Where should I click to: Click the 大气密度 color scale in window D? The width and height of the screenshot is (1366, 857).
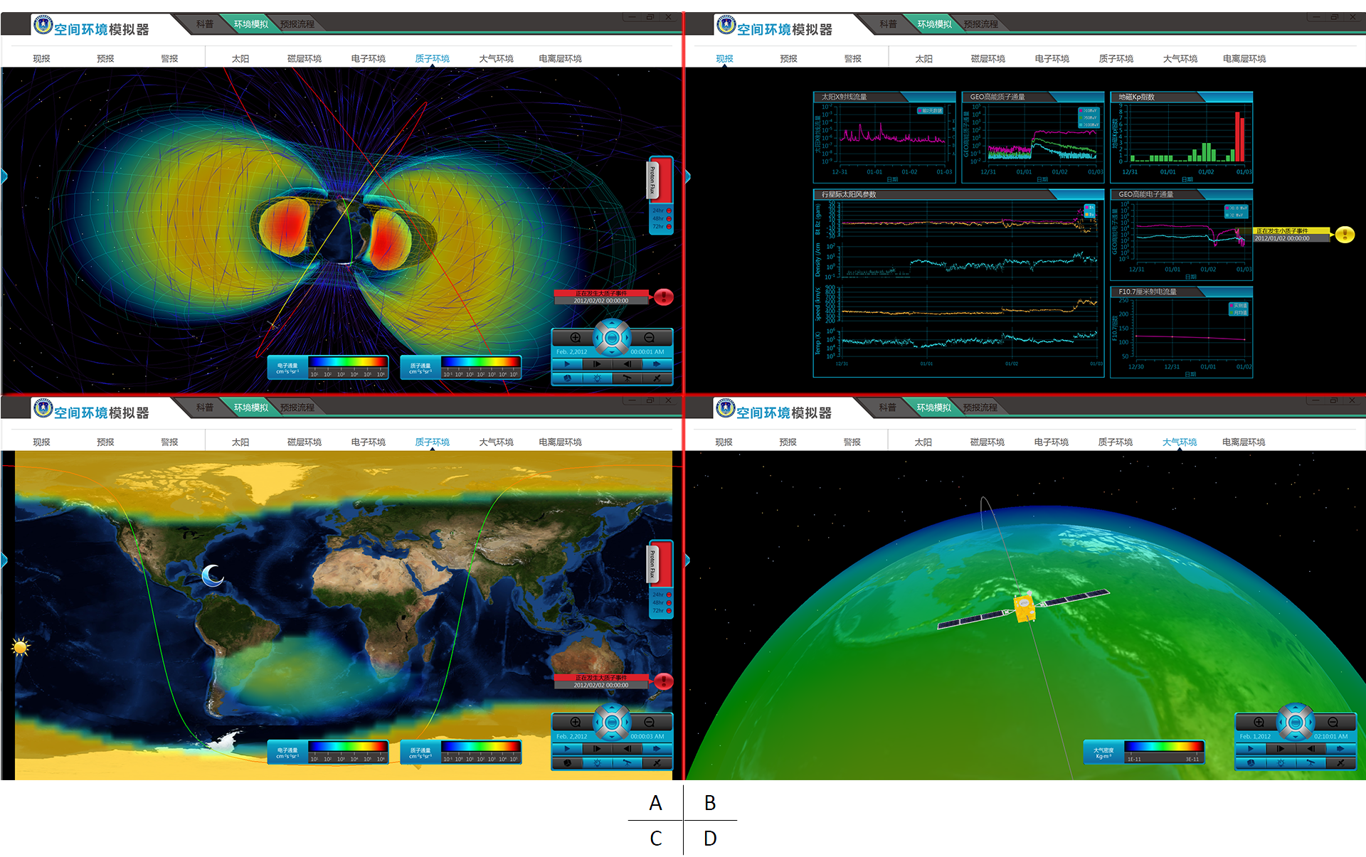click(1144, 752)
